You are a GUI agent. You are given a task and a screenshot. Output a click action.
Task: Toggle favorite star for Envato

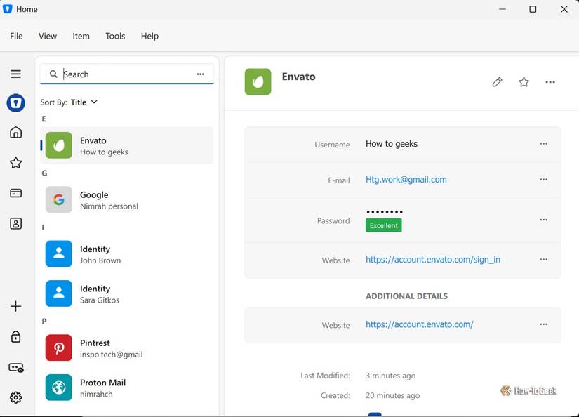(x=524, y=82)
